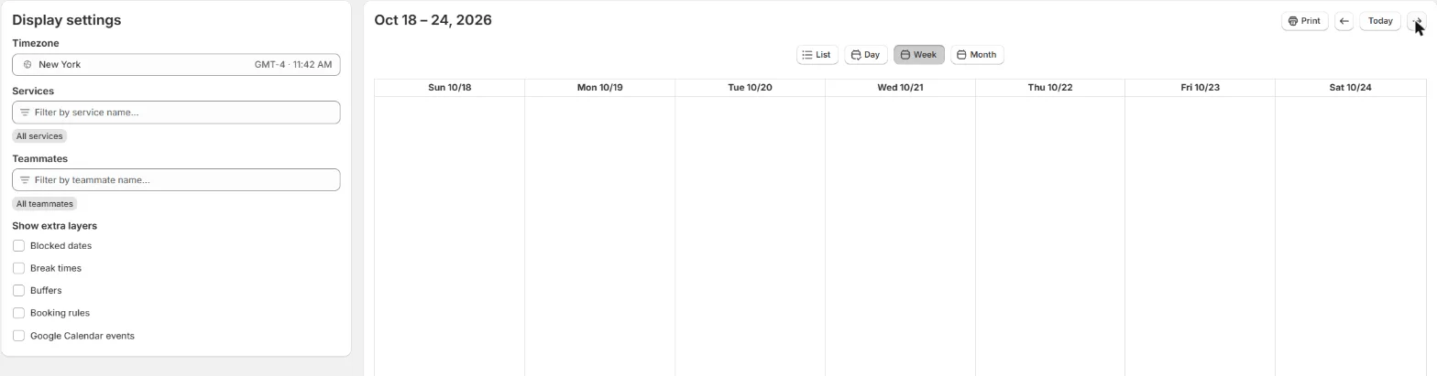Viewport: 1437px width, 376px height.
Task: Enable the Blocked dates layer checkbox
Action: coord(18,246)
